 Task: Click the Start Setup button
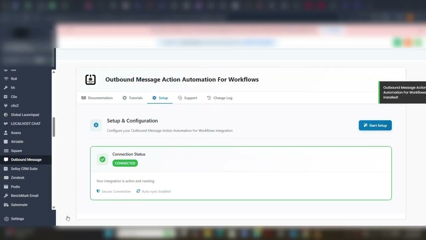pos(375,125)
